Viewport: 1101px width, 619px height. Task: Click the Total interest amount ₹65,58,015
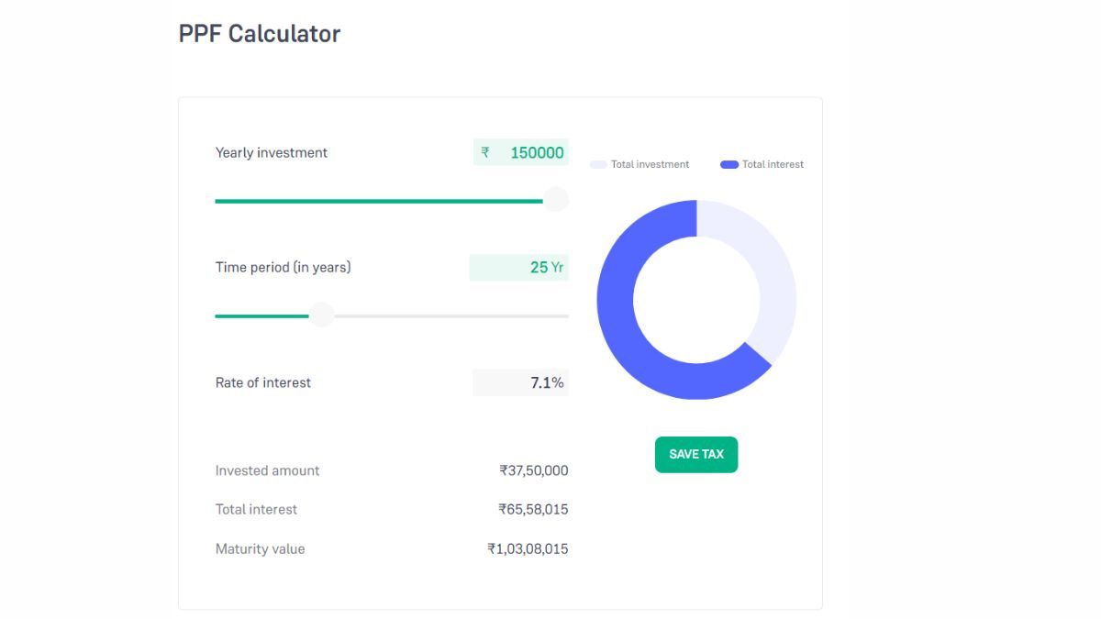coord(533,509)
